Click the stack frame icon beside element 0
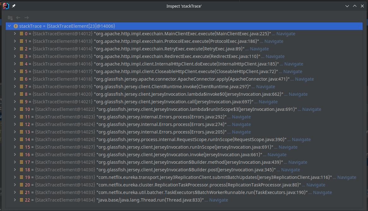The height and width of the screenshot is (211, 368). click(21, 33)
